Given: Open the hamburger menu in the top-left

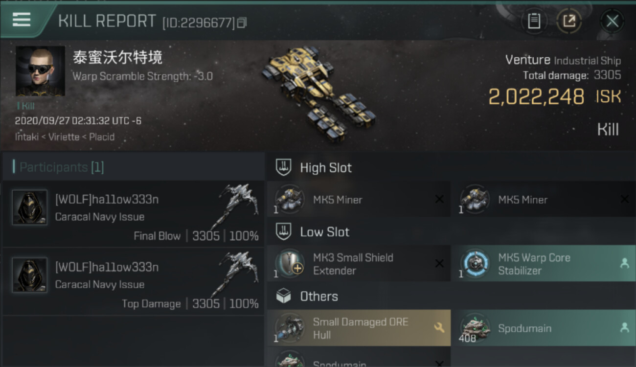Looking at the screenshot, I should [x=21, y=20].
